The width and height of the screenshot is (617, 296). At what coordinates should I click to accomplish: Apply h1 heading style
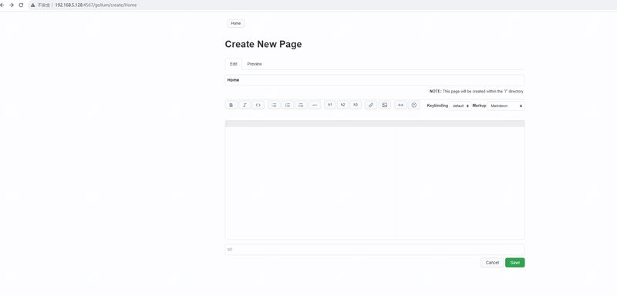pos(330,105)
